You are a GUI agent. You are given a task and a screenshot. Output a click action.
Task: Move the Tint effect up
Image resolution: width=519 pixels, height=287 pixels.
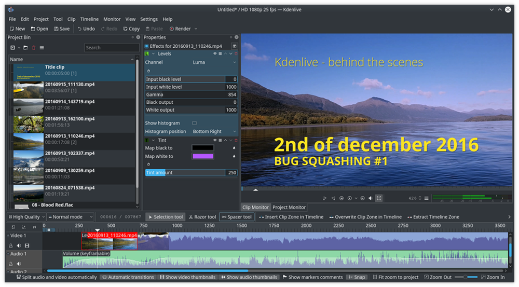click(225, 140)
